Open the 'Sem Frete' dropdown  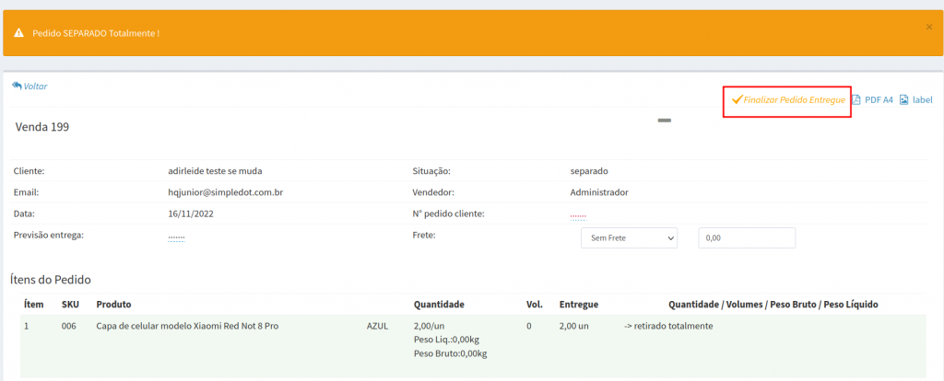628,238
